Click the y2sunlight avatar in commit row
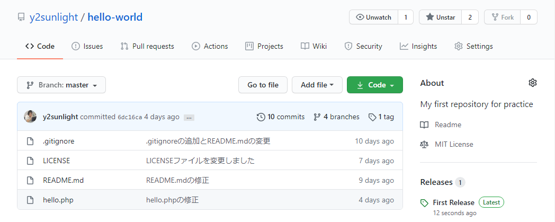The width and height of the screenshot is (555, 222). 30,117
